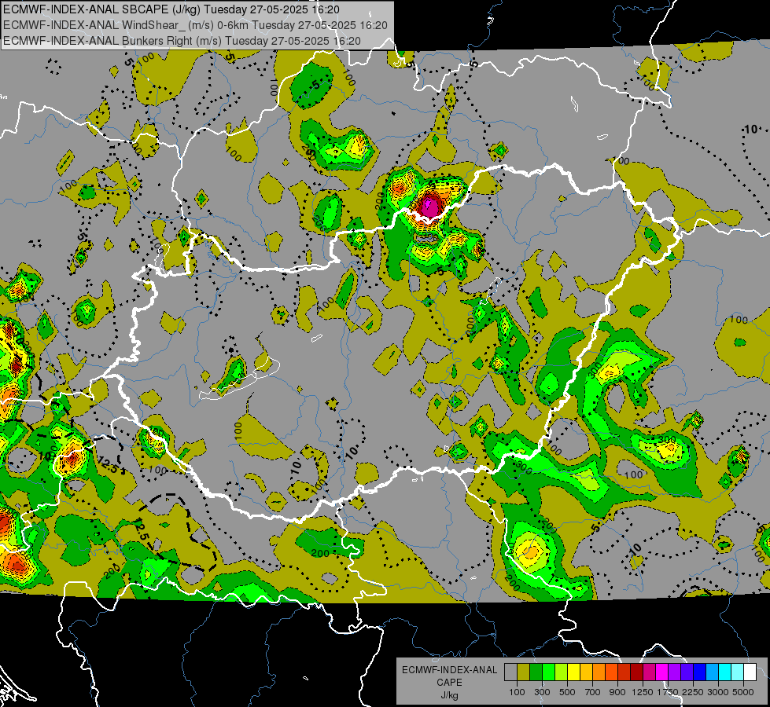Select the indigo swatch left of 2250
Viewport: 770px width, 707px height.
tap(687, 672)
